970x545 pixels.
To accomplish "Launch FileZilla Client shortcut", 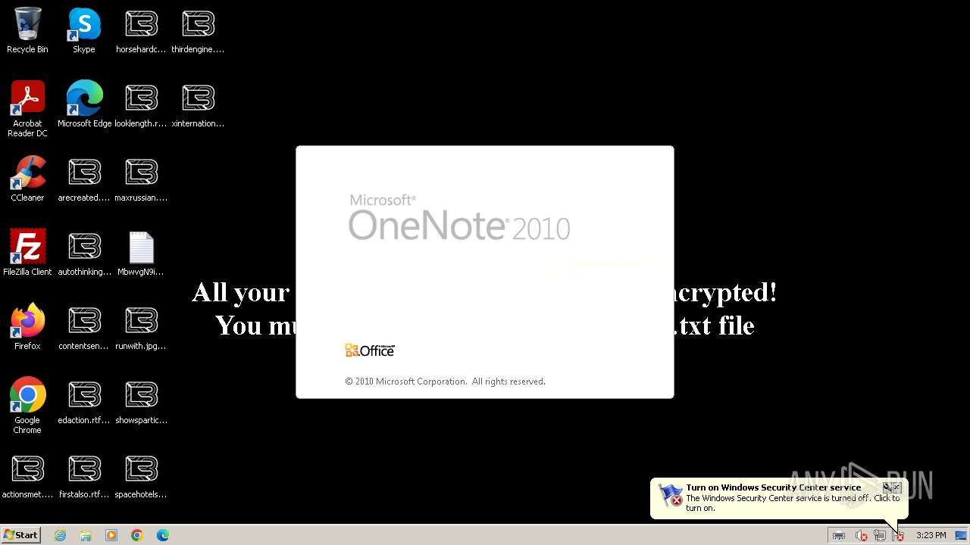I will [x=27, y=253].
